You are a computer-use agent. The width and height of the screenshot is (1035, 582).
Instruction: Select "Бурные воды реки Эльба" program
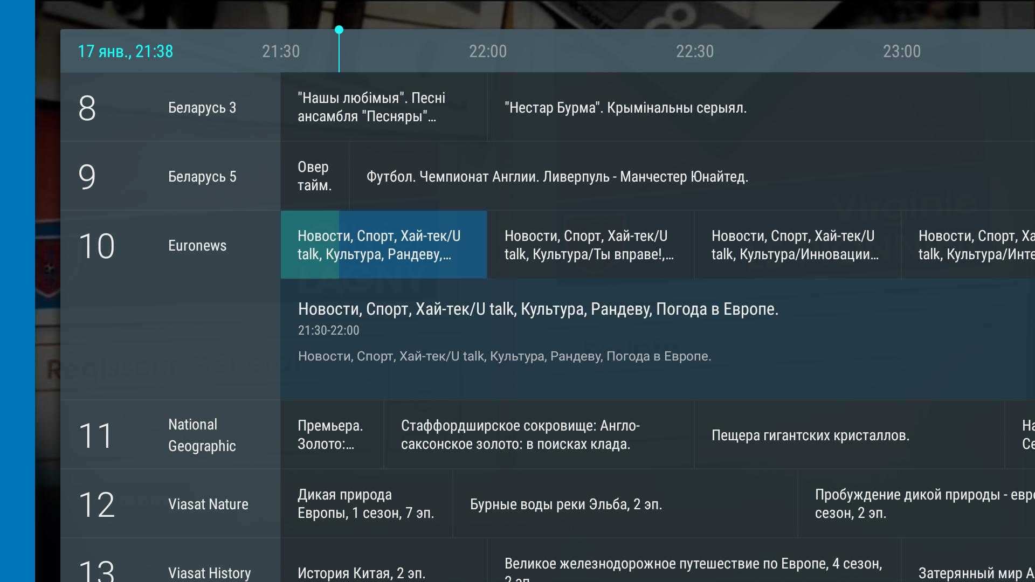[x=566, y=504]
